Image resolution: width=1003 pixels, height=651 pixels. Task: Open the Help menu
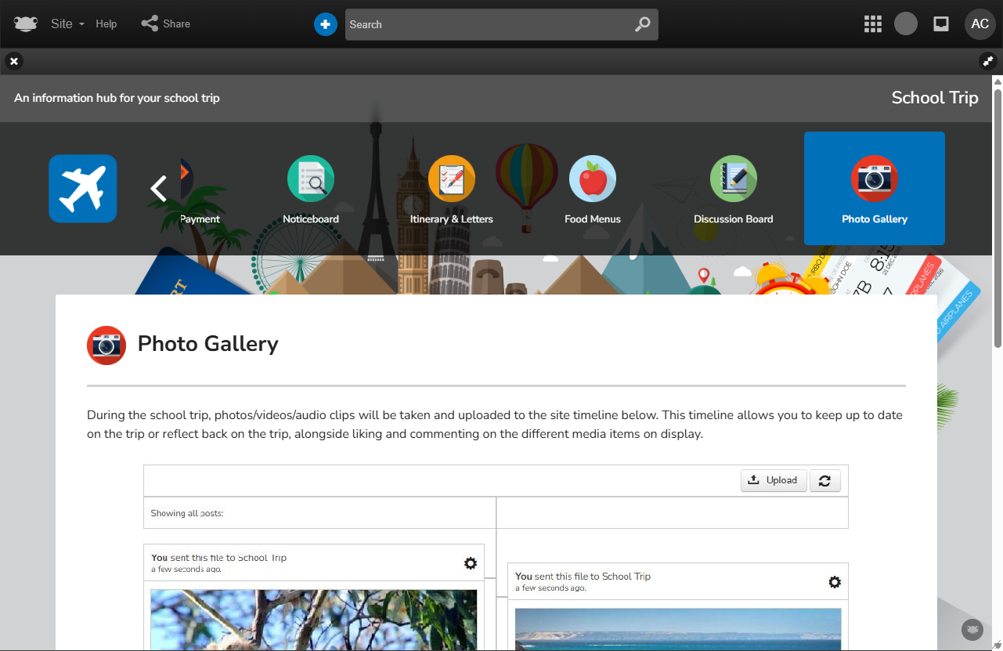coord(106,24)
